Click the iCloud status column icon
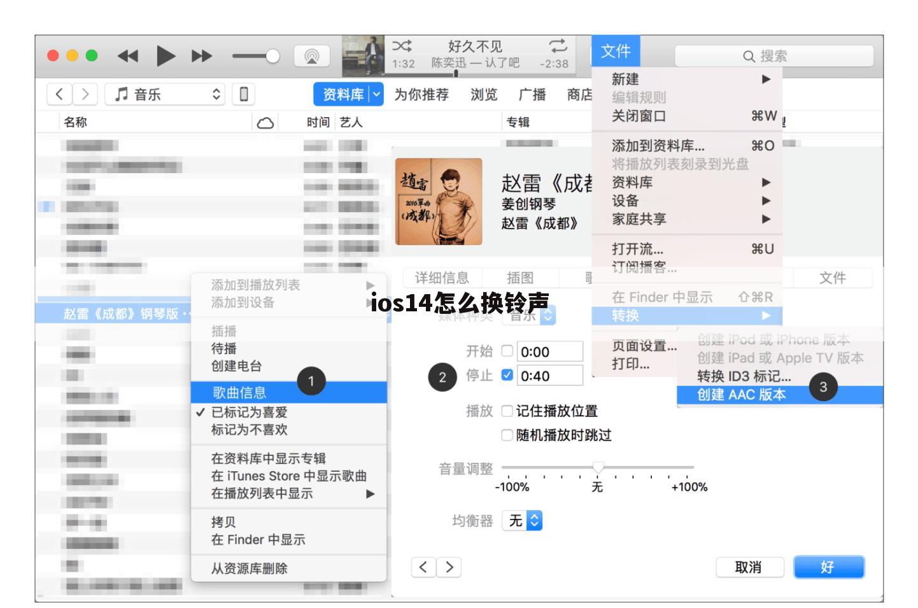The height and width of the screenshot is (608, 918). point(265,123)
